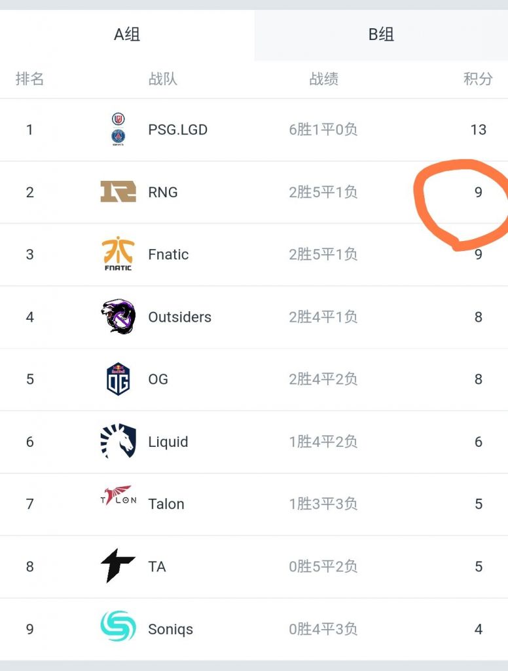Click the Soniqs team logo
Screen dimensions: 508x671
pyautogui.click(x=118, y=626)
